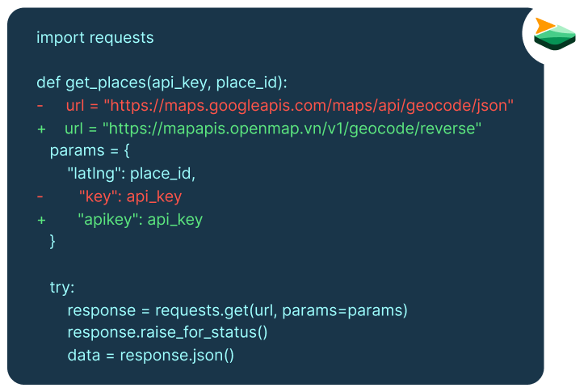Click the orange arrow on the logo
Image resolution: width=588 pixels, height=392 pixels.
545,26
